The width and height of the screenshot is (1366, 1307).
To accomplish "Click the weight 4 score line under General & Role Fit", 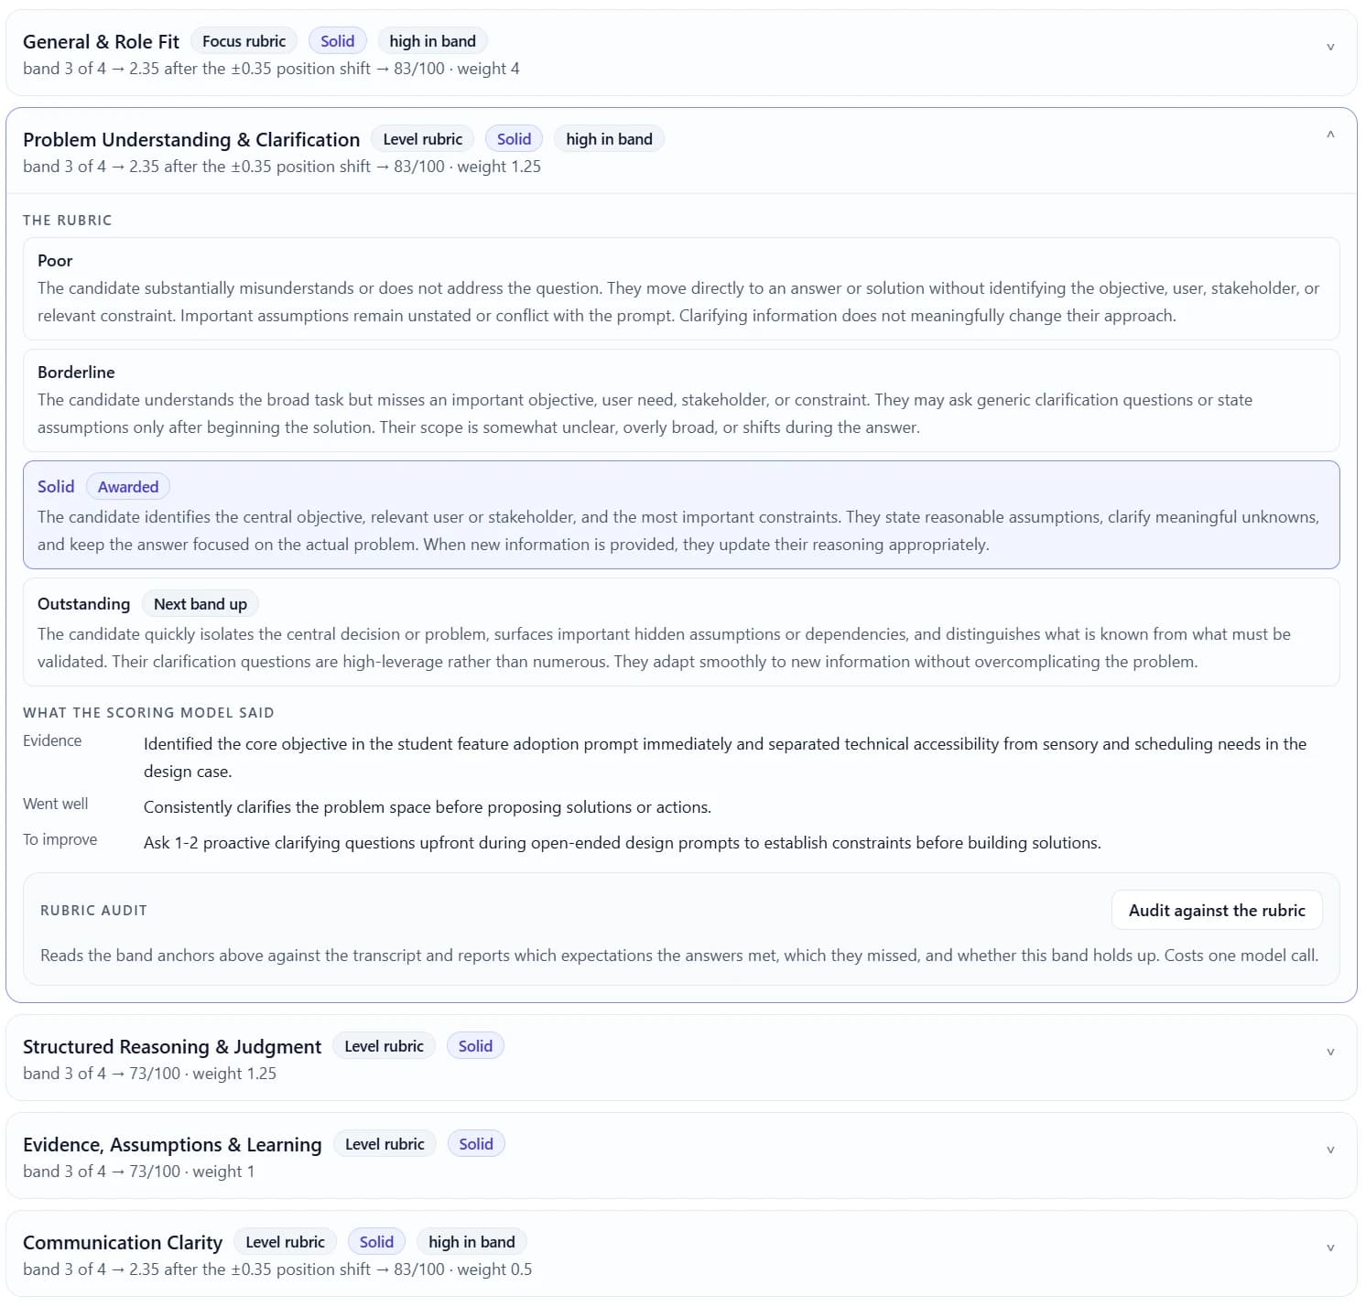I will pos(271,69).
